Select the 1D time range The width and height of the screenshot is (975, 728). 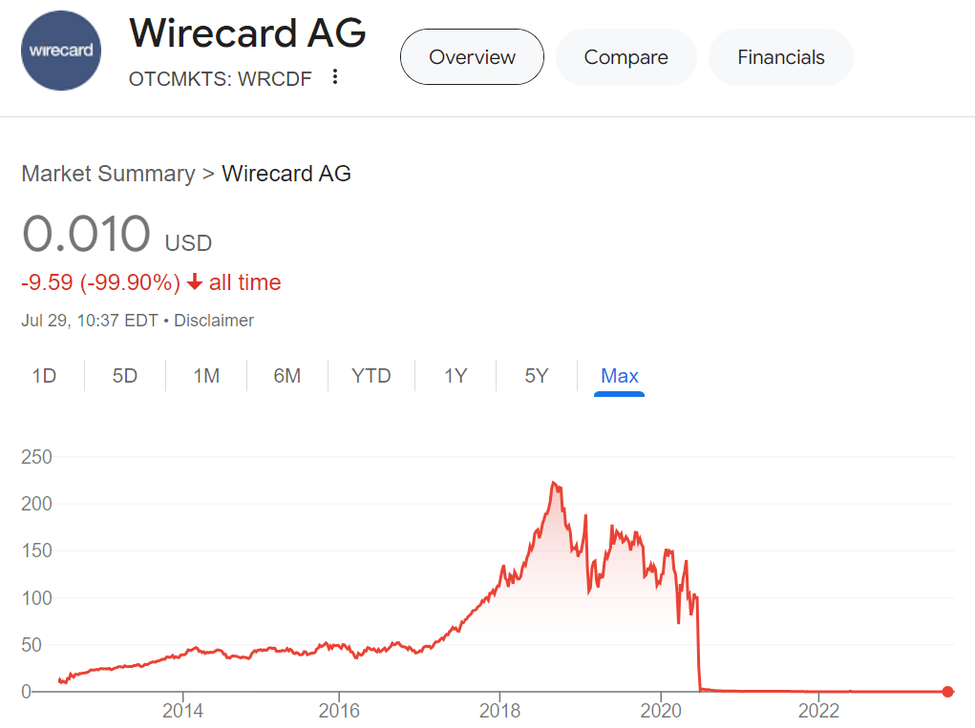coord(44,376)
